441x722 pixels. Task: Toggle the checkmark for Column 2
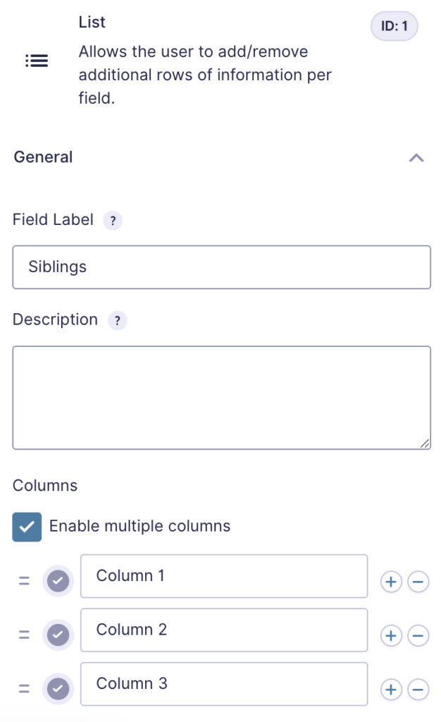point(58,635)
